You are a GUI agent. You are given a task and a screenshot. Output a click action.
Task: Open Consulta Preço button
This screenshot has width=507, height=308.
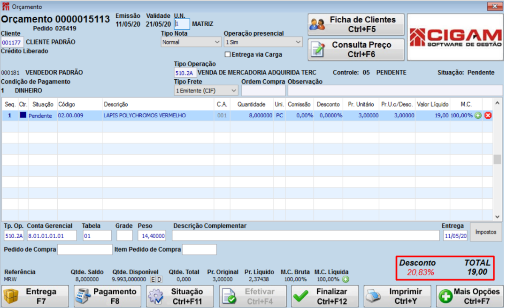pos(356,49)
